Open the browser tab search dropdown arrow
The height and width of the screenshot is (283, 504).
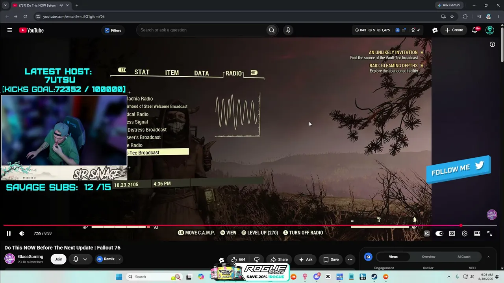point(5,6)
